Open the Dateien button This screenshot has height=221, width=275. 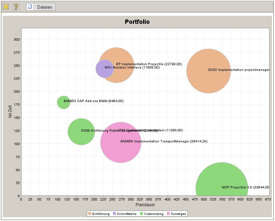[x=44, y=7]
